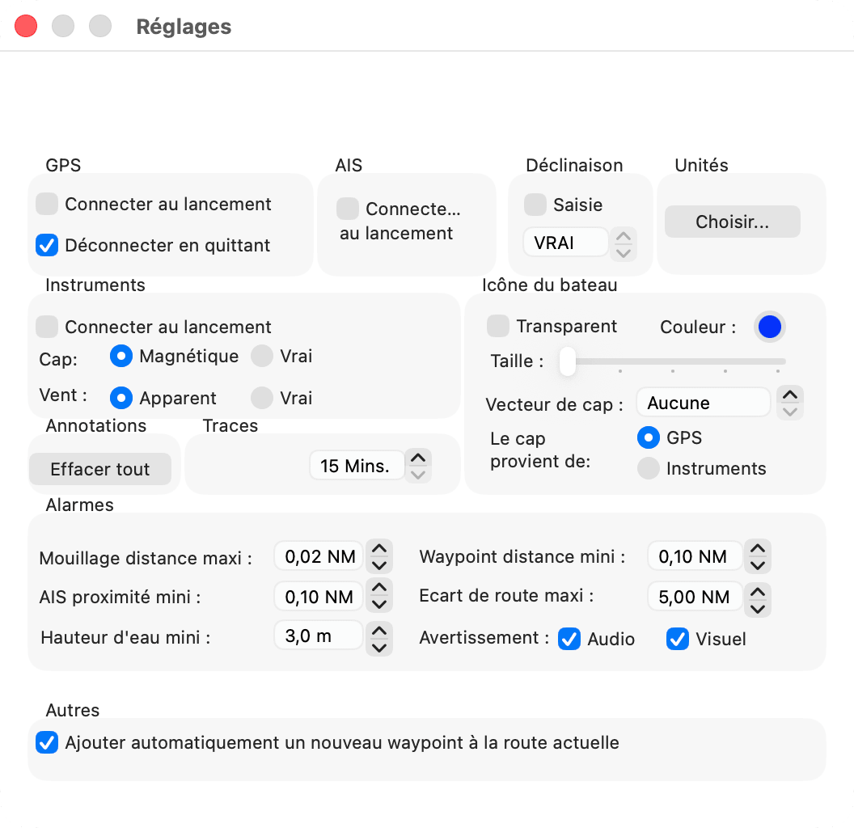Image resolution: width=854 pixels, height=828 pixels.
Task: Open the VRAI declination dropdown
Action: 565,243
